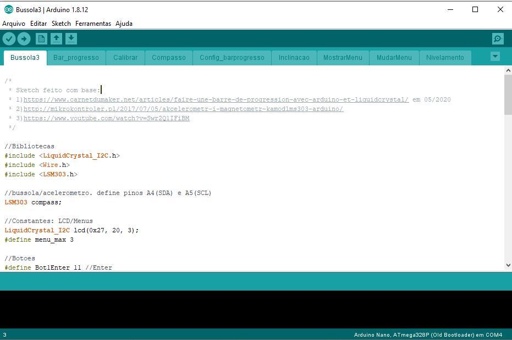Switch to the Nivelamento tab

pos(445,58)
